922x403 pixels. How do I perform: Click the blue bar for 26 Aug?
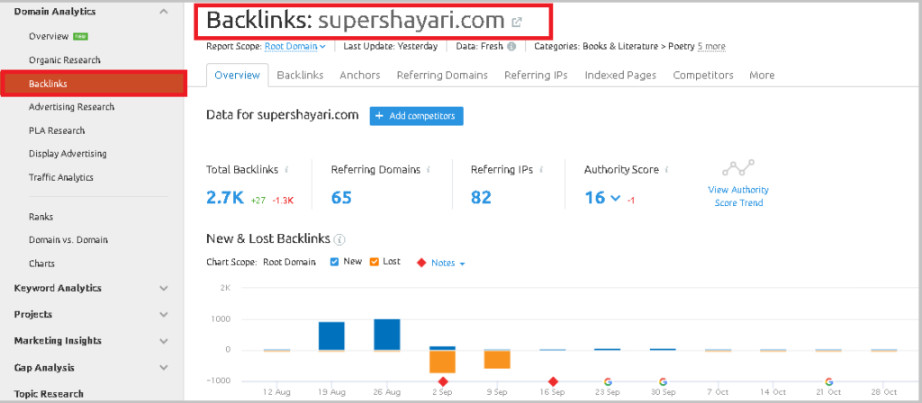[x=387, y=335]
